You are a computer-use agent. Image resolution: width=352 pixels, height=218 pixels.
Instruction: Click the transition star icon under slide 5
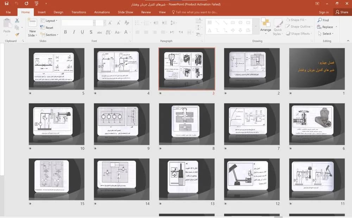[30, 93]
